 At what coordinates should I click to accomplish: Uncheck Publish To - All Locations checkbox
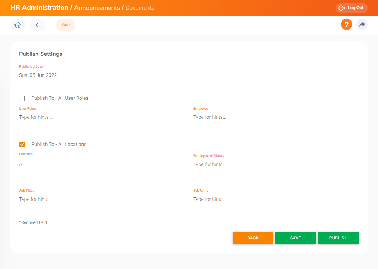(x=22, y=145)
